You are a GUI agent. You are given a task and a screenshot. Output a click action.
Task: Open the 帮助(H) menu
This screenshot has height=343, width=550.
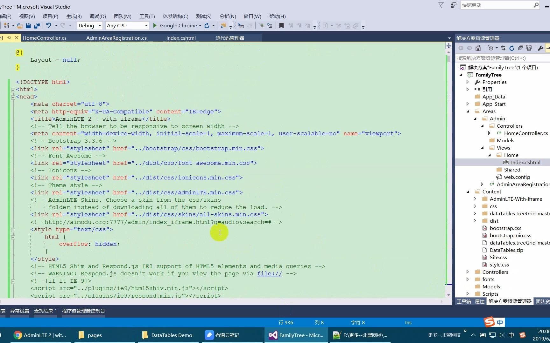(x=277, y=16)
